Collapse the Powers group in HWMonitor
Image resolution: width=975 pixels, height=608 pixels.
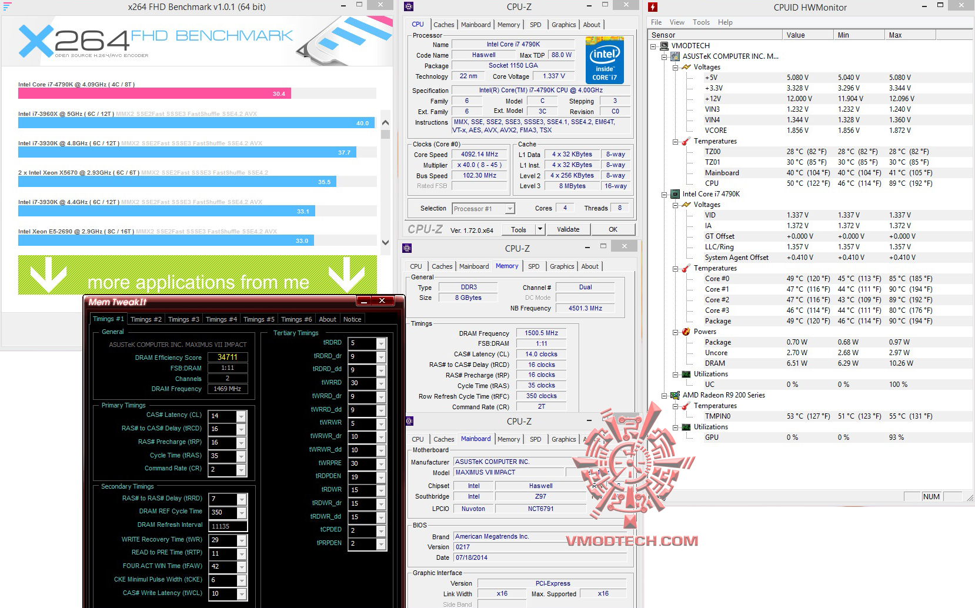coord(676,332)
